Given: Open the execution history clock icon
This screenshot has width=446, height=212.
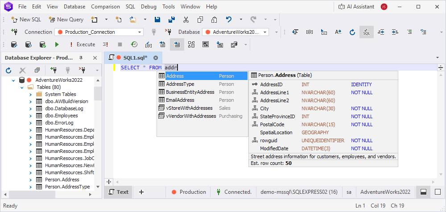Looking at the screenshot, I should tap(134, 44).
